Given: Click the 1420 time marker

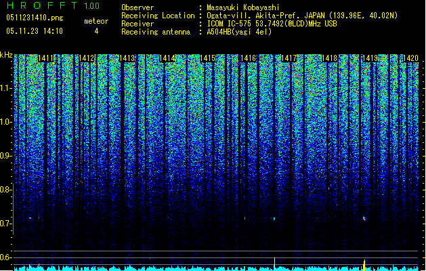Looking at the screenshot, I should point(410,58).
